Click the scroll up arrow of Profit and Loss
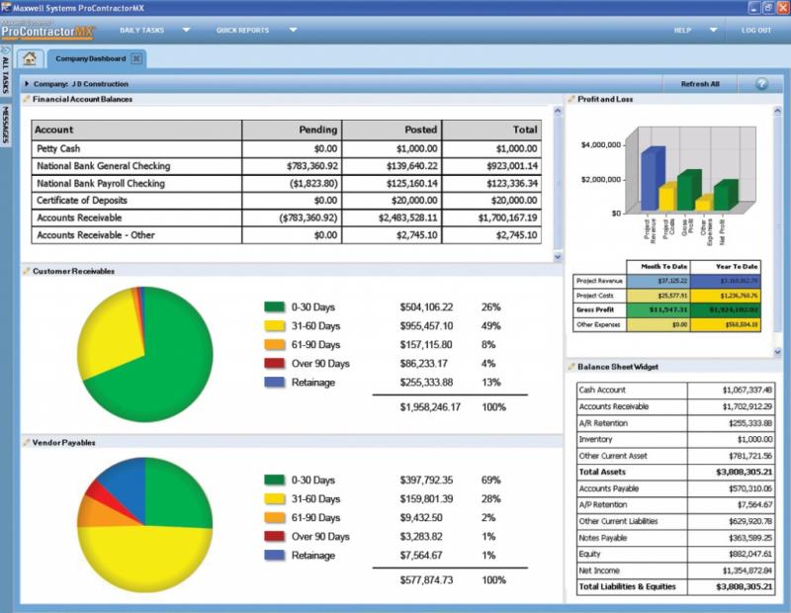791x613 pixels. click(777, 111)
